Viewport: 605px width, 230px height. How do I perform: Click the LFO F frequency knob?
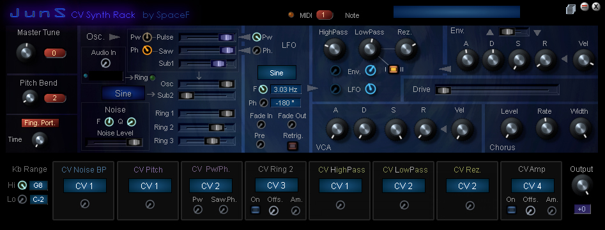click(263, 89)
